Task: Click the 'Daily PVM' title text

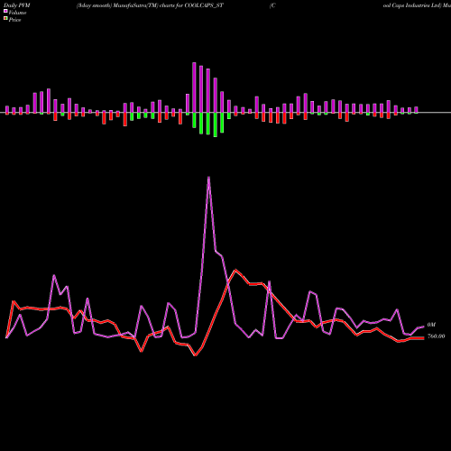Action: [x=17, y=5]
